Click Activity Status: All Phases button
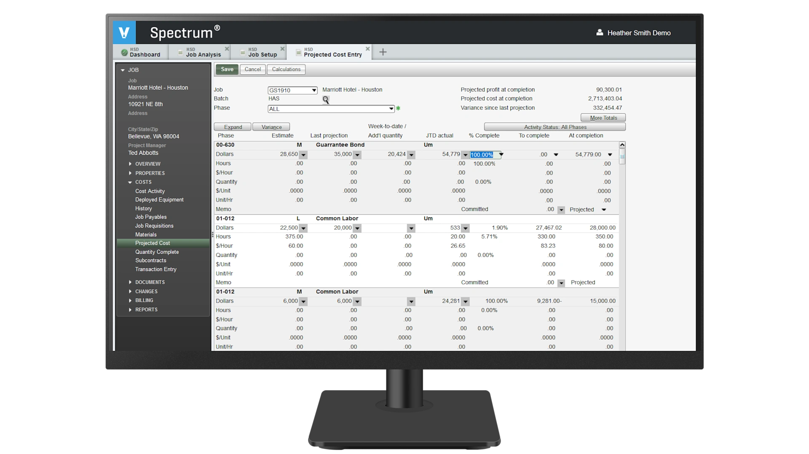 (x=555, y=127)
